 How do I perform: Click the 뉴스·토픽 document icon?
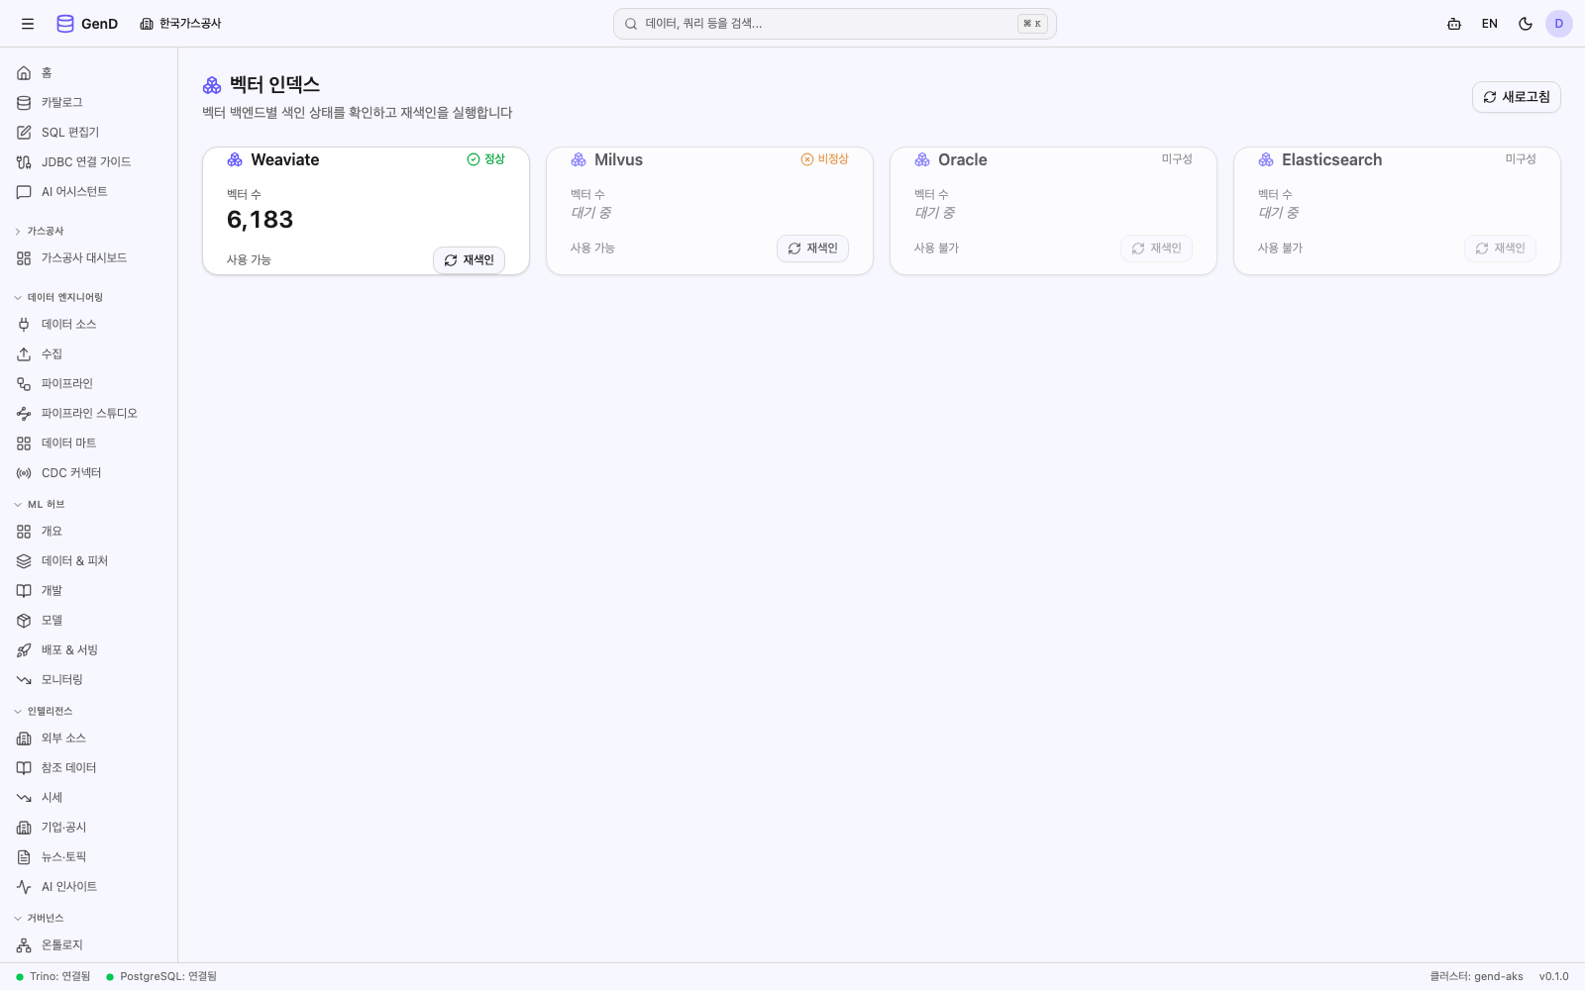[x=24, y=857]
